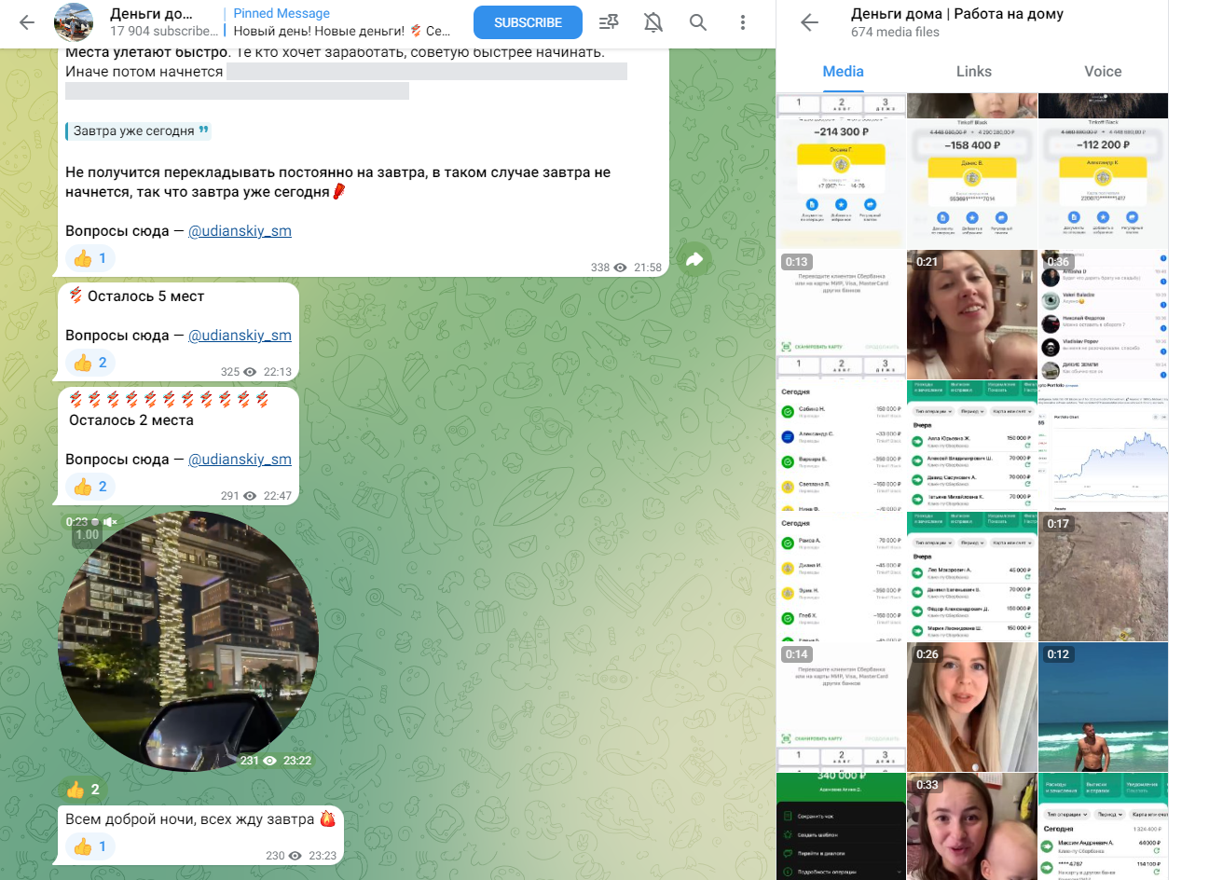Switch to the Links tab

point(973,72)
